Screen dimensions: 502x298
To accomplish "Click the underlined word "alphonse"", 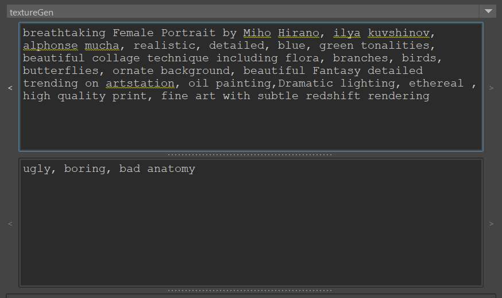I will pyautogui.click(x=51, y=46).
